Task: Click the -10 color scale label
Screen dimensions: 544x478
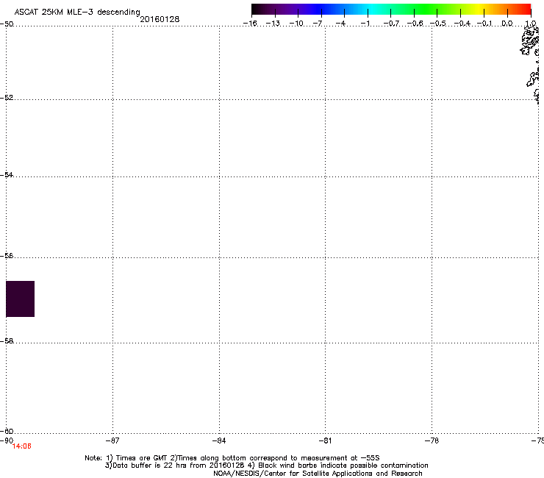Action: (x=296, y=24)
